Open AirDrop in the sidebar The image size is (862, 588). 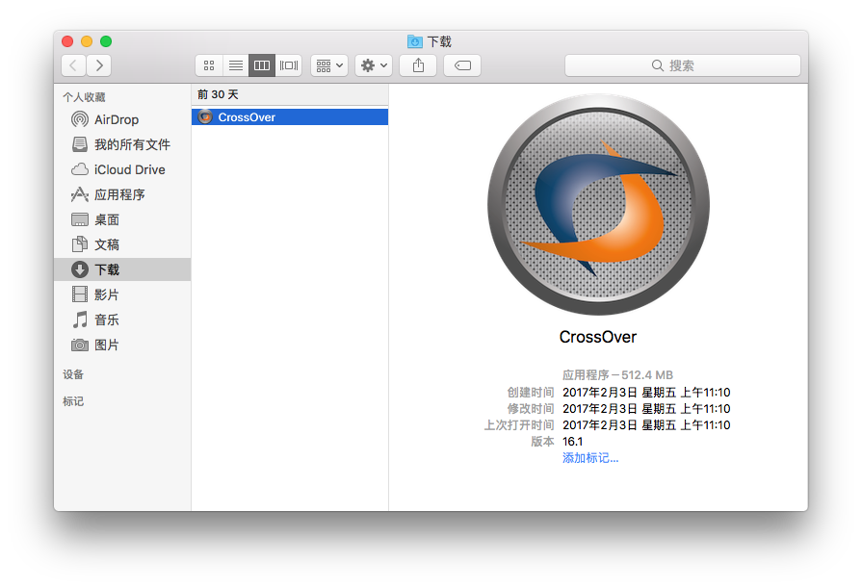click(x=122, y=119)
